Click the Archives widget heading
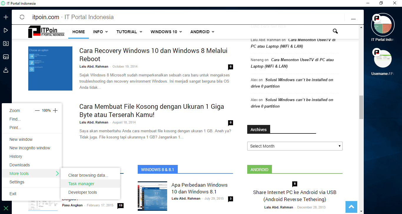 pyautogui.click(x=258, y=130)
